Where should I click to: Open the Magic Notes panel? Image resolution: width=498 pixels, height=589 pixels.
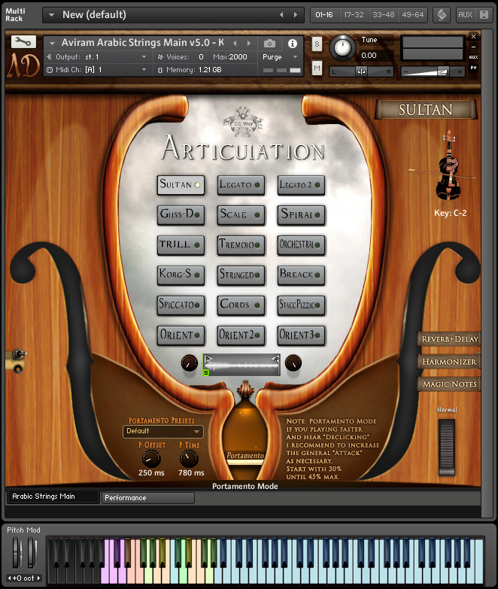(x=449, y=384)
